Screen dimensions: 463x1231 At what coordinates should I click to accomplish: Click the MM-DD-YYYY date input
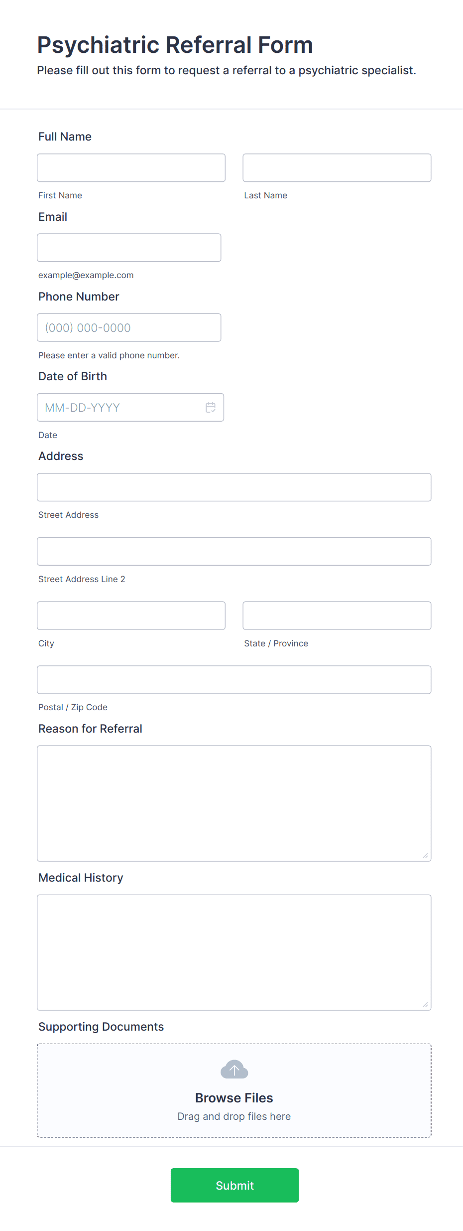pos(119,407)
